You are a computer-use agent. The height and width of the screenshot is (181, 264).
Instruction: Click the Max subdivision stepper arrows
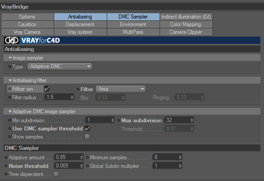coord(192,120)
